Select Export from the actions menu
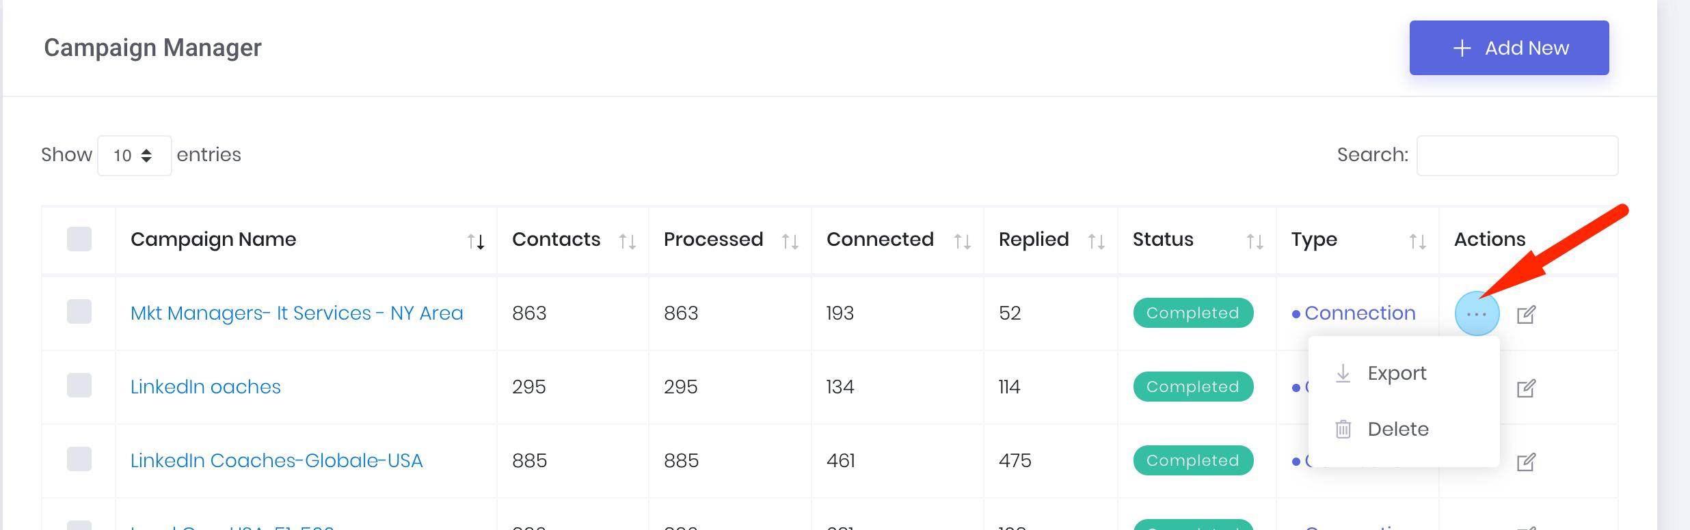Screen dimensions: 1690x530 [x=1397, y=373]
